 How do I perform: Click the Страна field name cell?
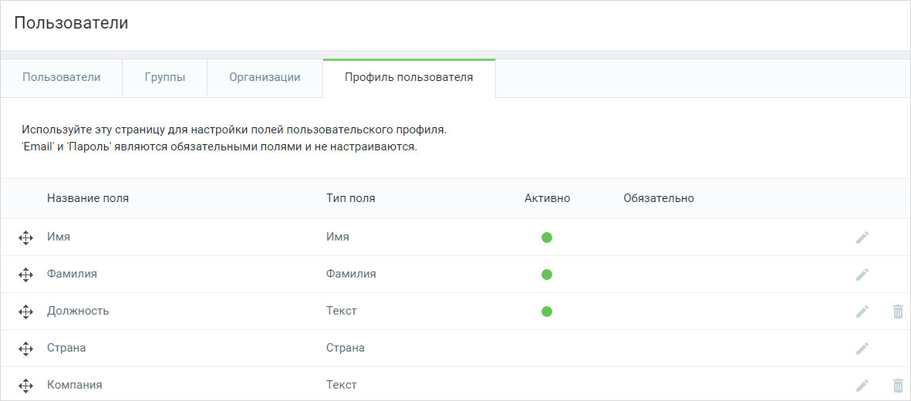66,348
